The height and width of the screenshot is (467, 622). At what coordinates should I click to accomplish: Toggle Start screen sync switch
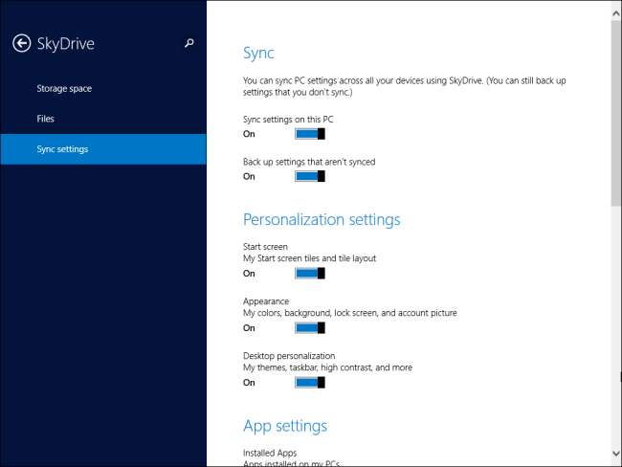pos(310,273)
